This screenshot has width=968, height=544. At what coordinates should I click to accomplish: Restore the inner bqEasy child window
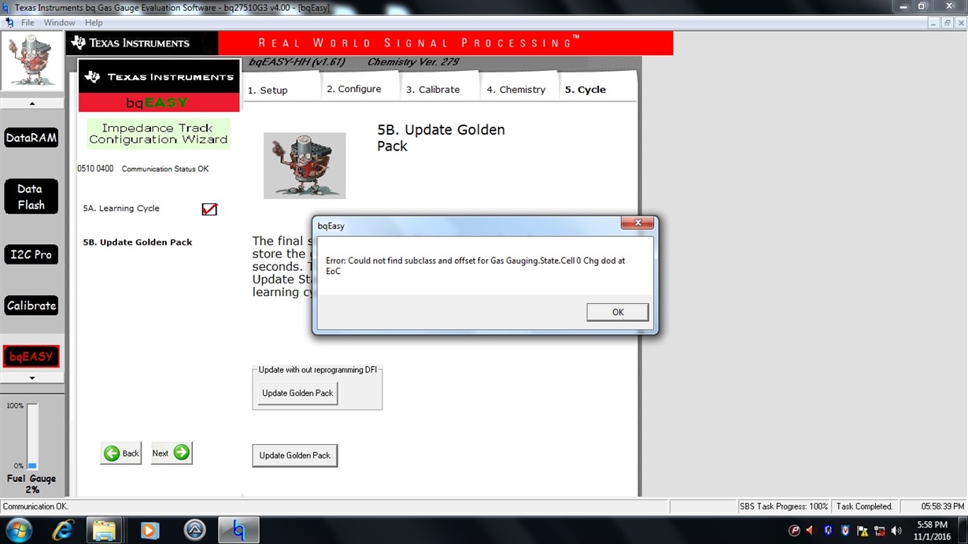[x=947, y=23]
